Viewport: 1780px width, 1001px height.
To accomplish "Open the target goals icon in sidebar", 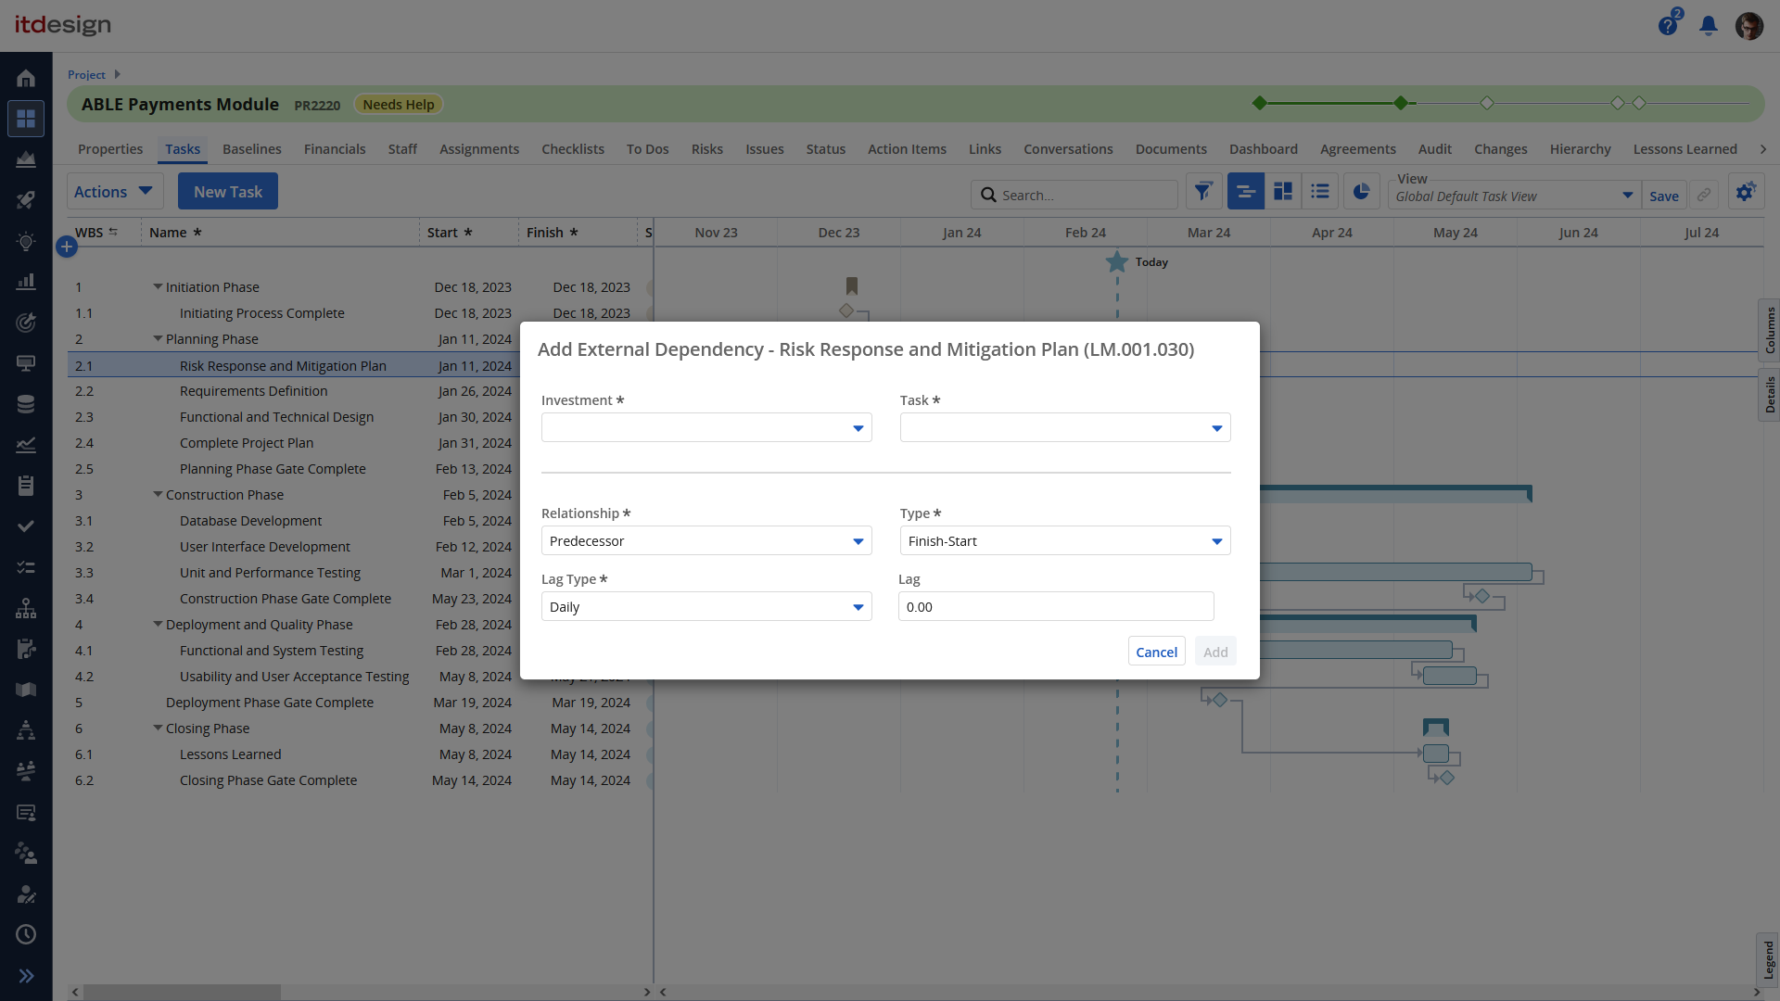I will [x=26, y=323].
